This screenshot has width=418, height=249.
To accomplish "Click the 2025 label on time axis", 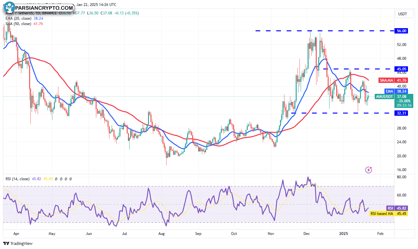I will coord(344,234).
